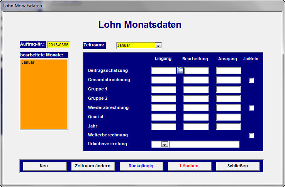
Task: Focus Gesamtabrechnung Ausgang field
Action: (x=228, y=80)
